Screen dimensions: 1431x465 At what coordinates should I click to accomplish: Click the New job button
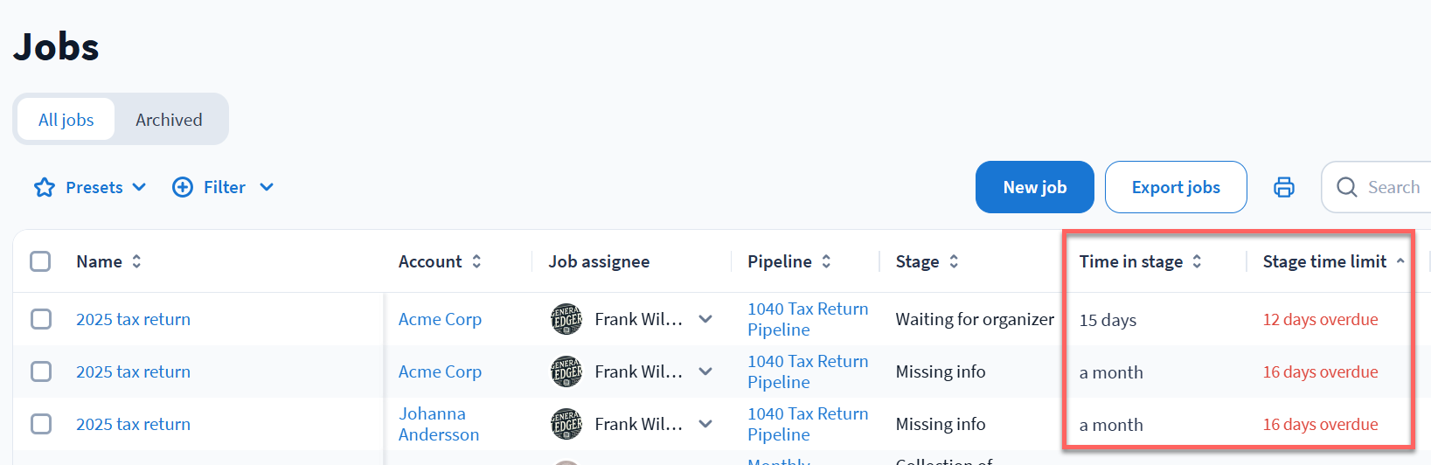[x=1034, y=187]
